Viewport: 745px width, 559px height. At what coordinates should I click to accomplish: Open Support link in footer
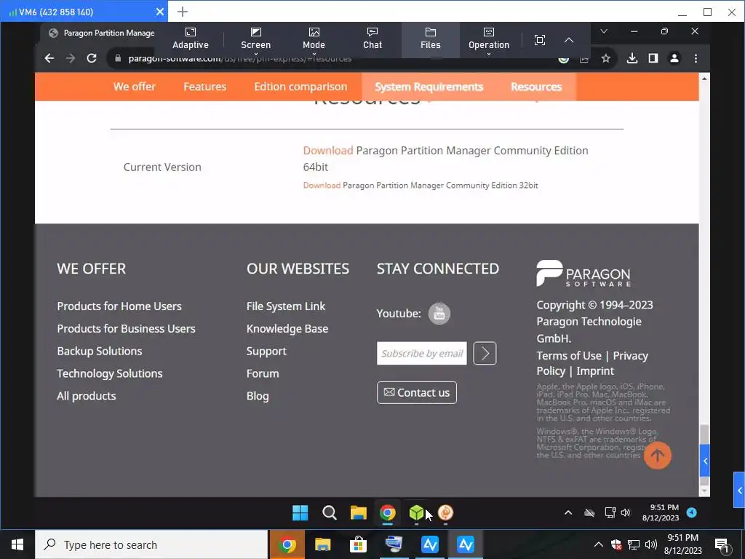click(x=266, y=351)
